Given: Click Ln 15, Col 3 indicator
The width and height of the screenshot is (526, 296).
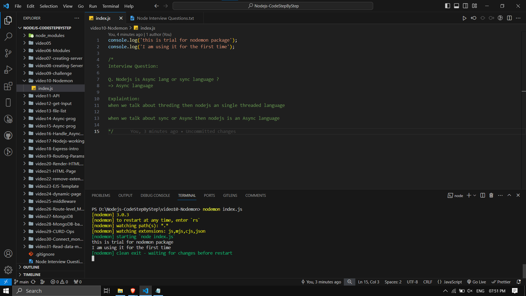Looking at the screenshot, I should click(x=369, y=282).
